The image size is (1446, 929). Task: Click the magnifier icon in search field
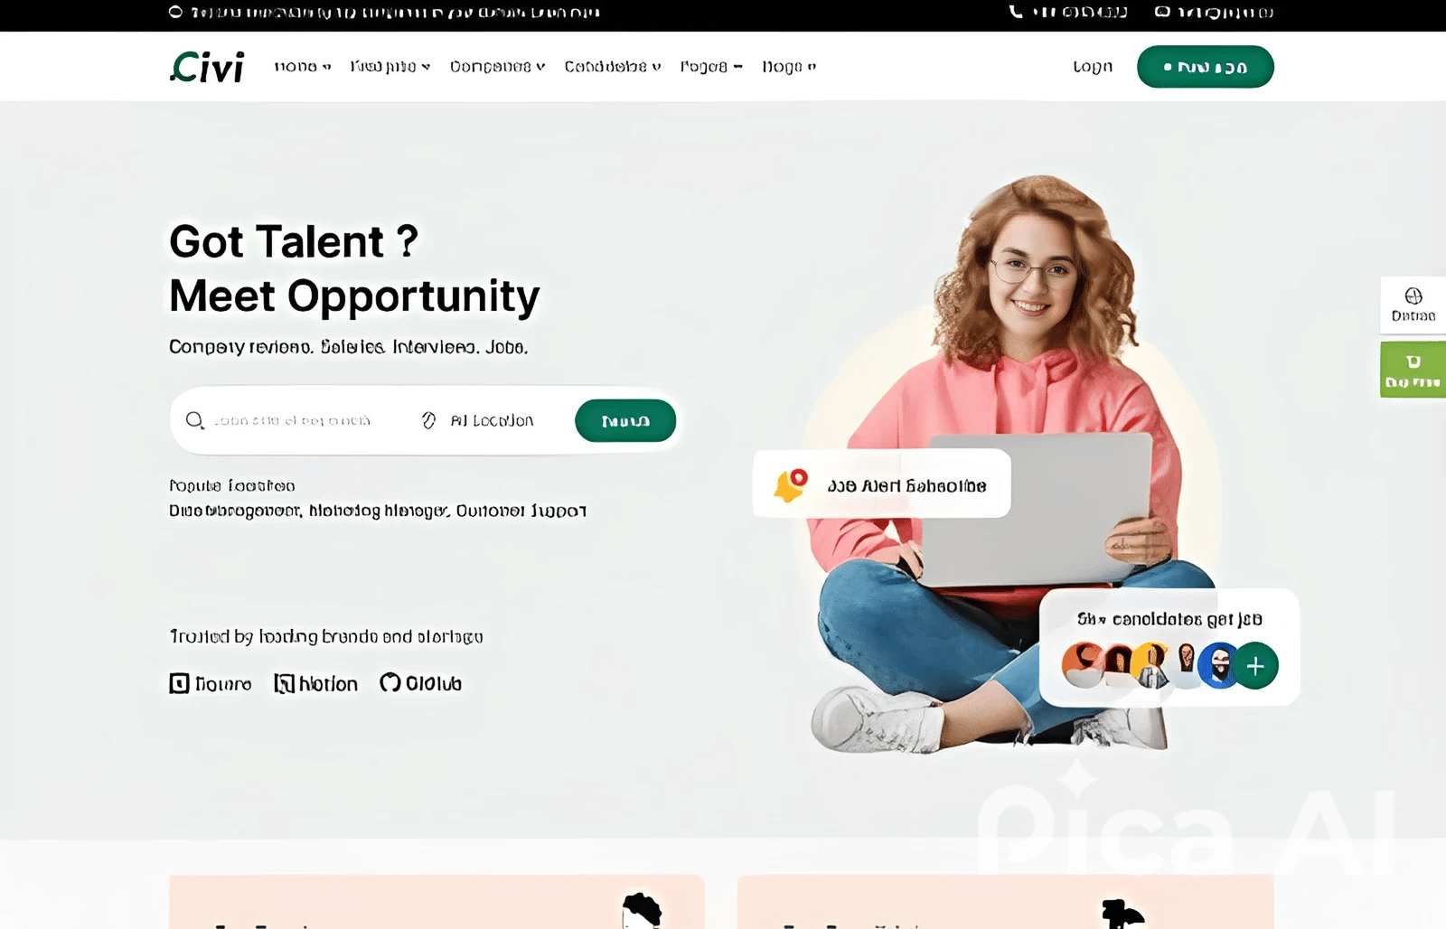point(194,420)
